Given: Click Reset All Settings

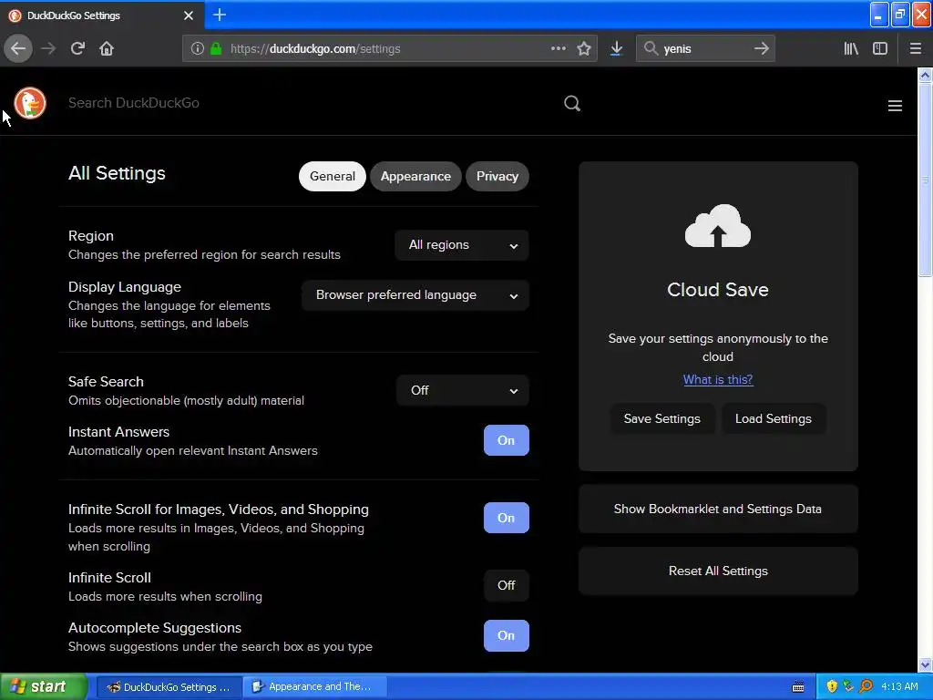Looking at the screenshot, I should [718, 571].
